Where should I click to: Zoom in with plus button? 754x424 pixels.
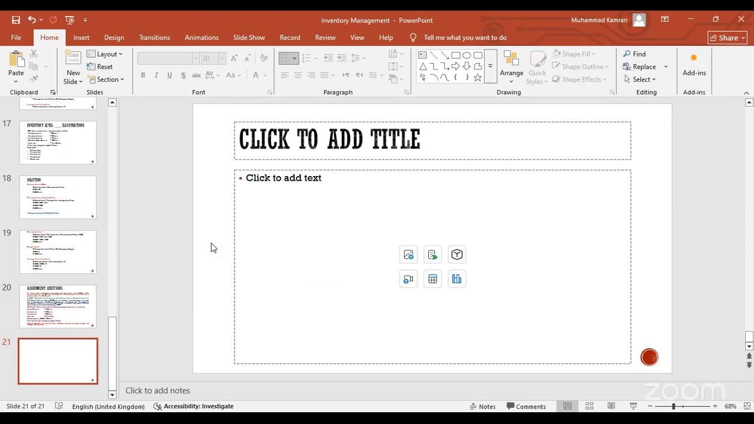[x=715, y=406]
